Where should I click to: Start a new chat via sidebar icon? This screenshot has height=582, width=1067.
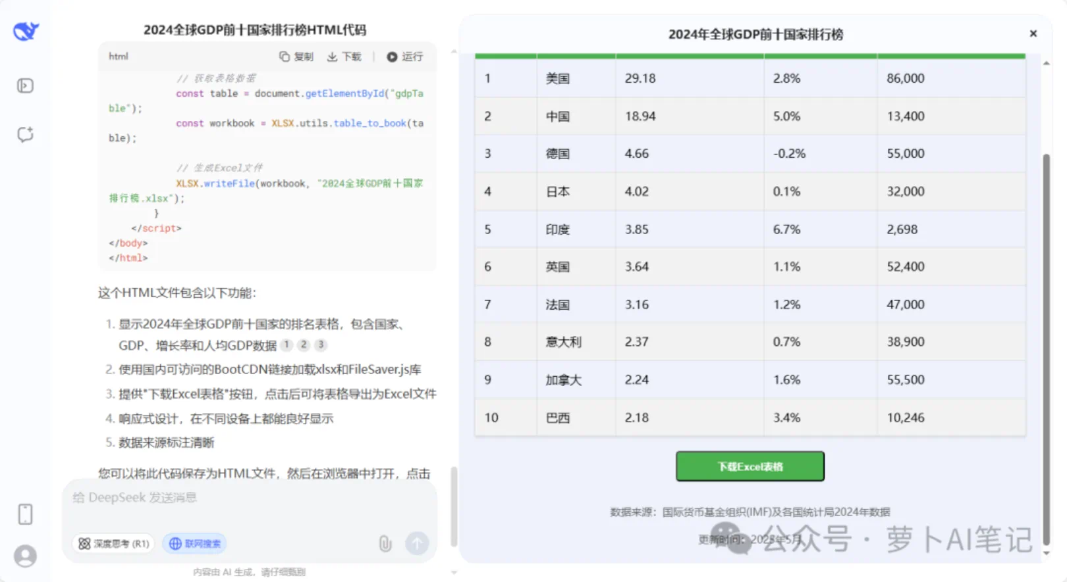pyautogui.click(x=25, y=135)
